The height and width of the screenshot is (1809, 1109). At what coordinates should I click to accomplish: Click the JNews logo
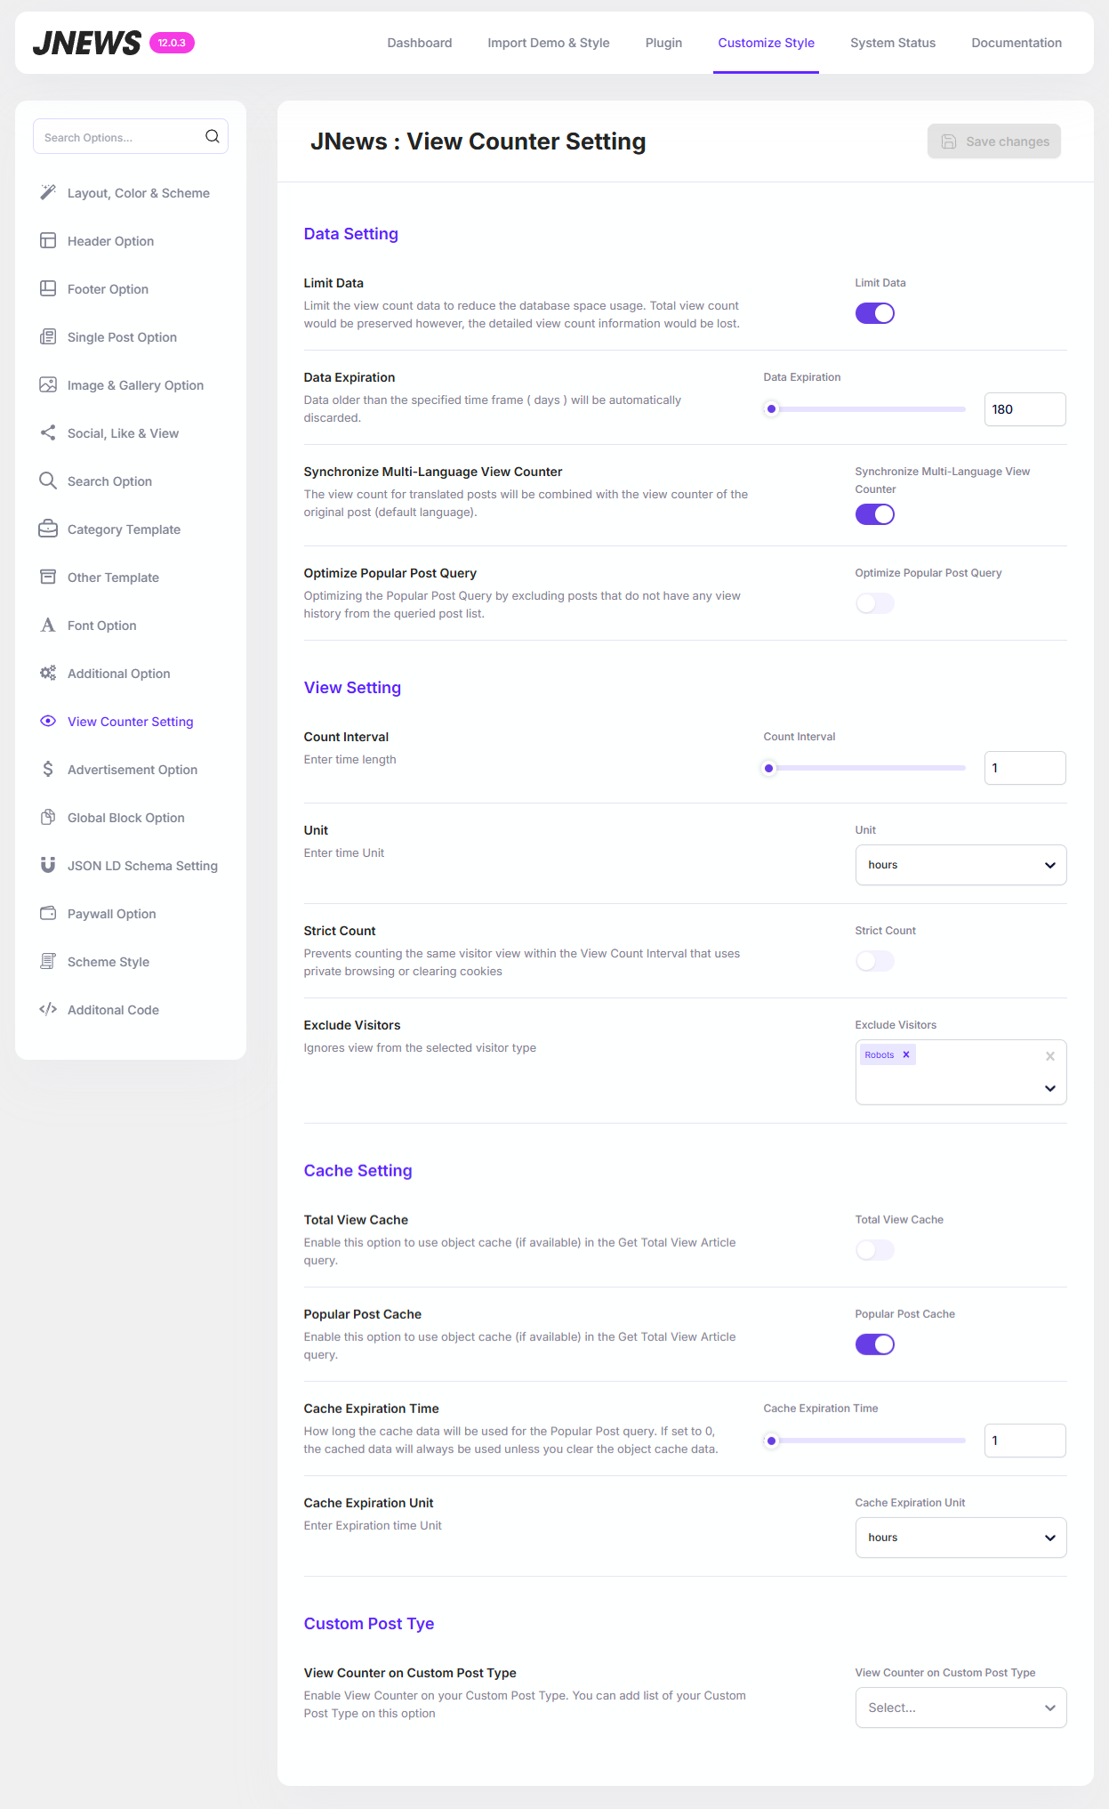86,43
